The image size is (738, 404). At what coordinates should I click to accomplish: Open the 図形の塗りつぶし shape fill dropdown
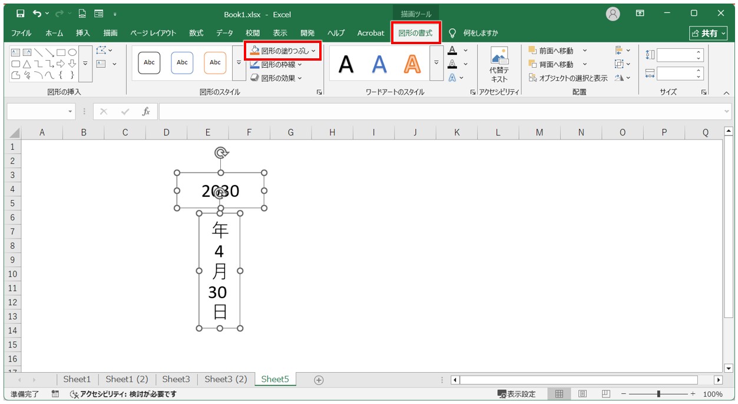(x=283, y=51)
